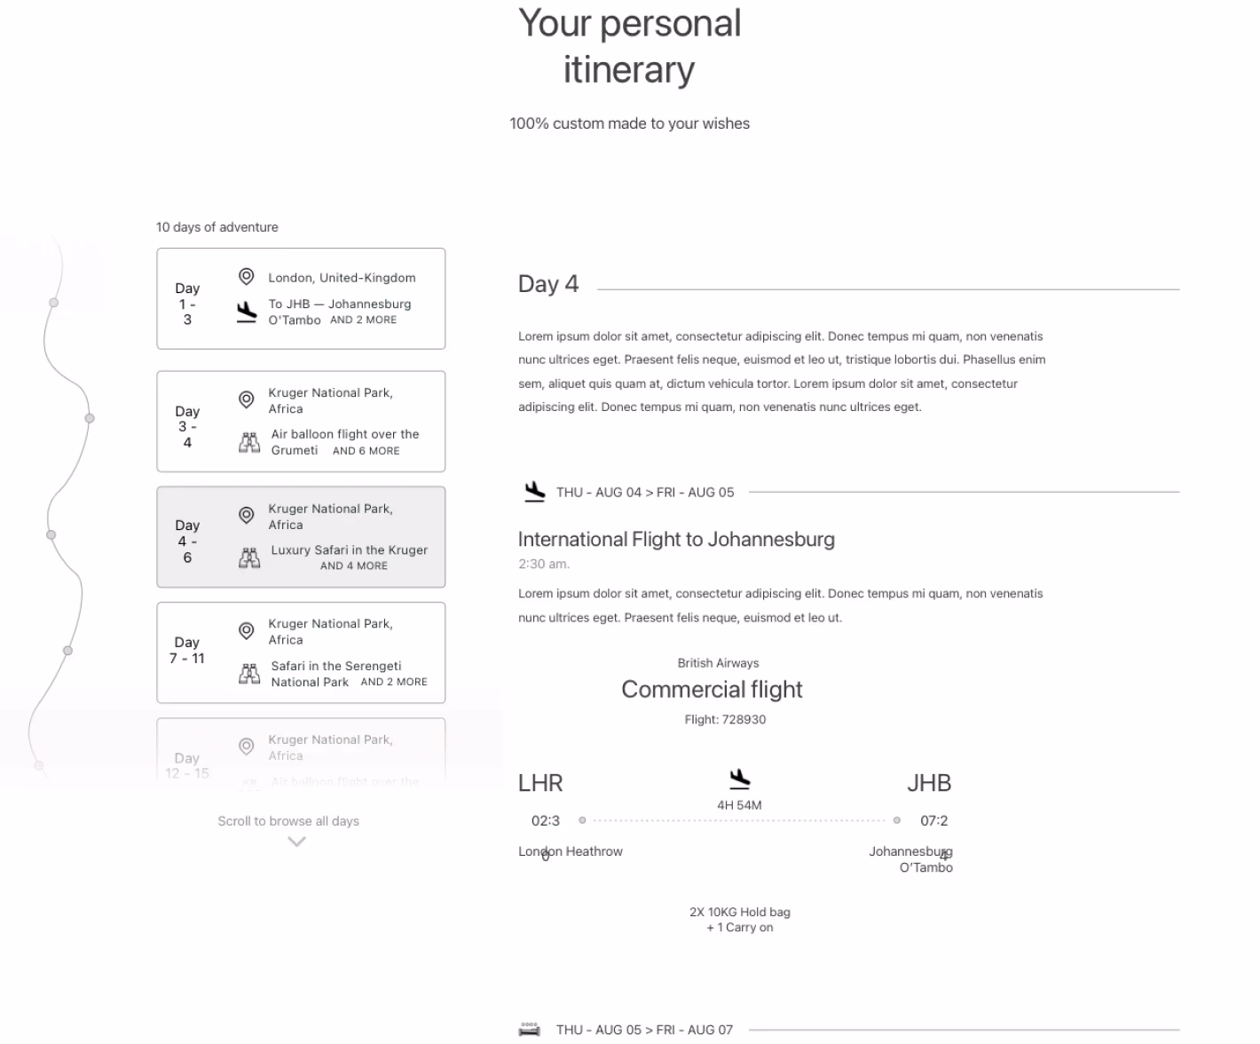Expand the day list using the down chevron

(297, 842)
